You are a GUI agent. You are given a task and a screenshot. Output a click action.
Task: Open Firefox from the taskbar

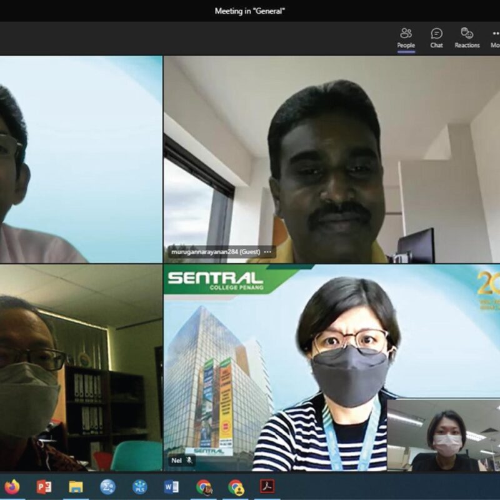point(12,487)
